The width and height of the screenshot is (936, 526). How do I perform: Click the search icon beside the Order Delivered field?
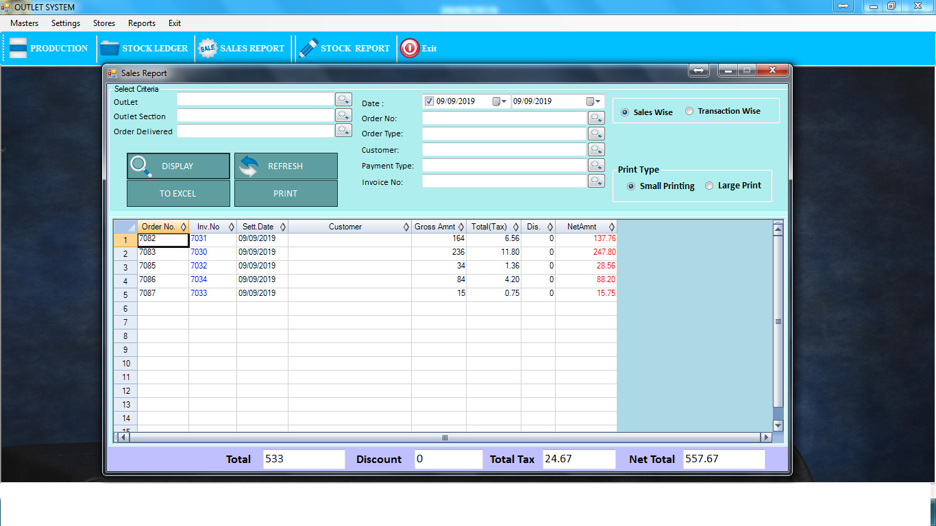pyautogui.click(x=343, y=129)
